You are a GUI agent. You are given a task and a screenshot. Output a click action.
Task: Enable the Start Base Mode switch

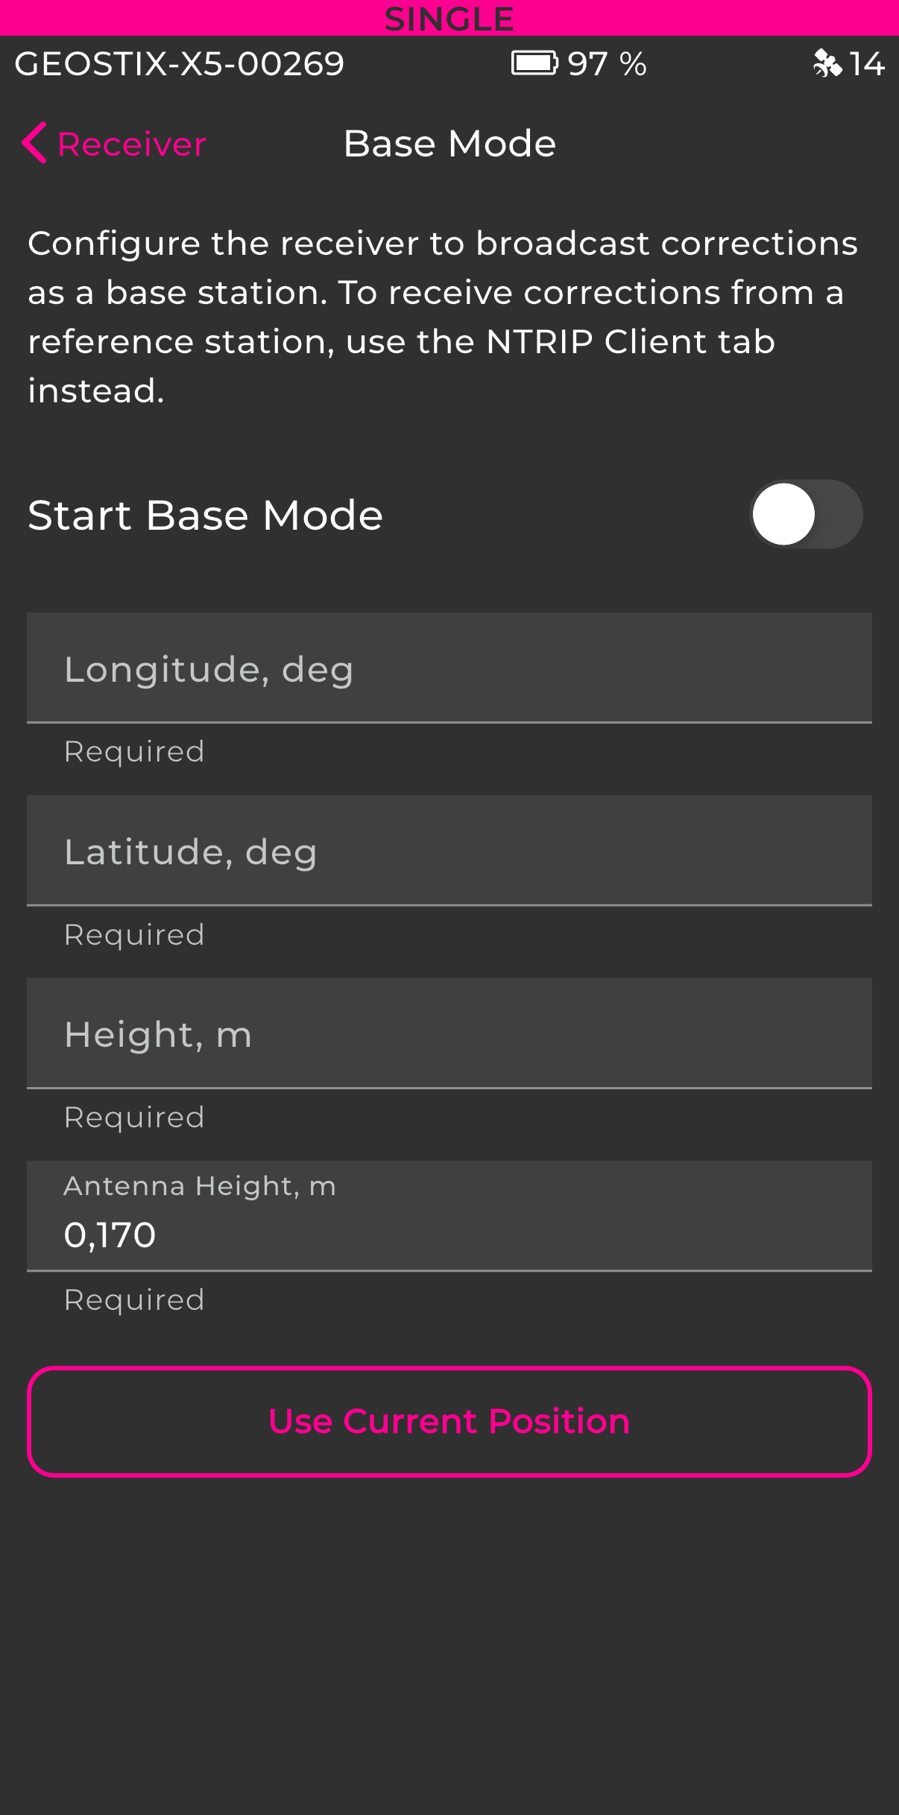click(x=805, y=514)
